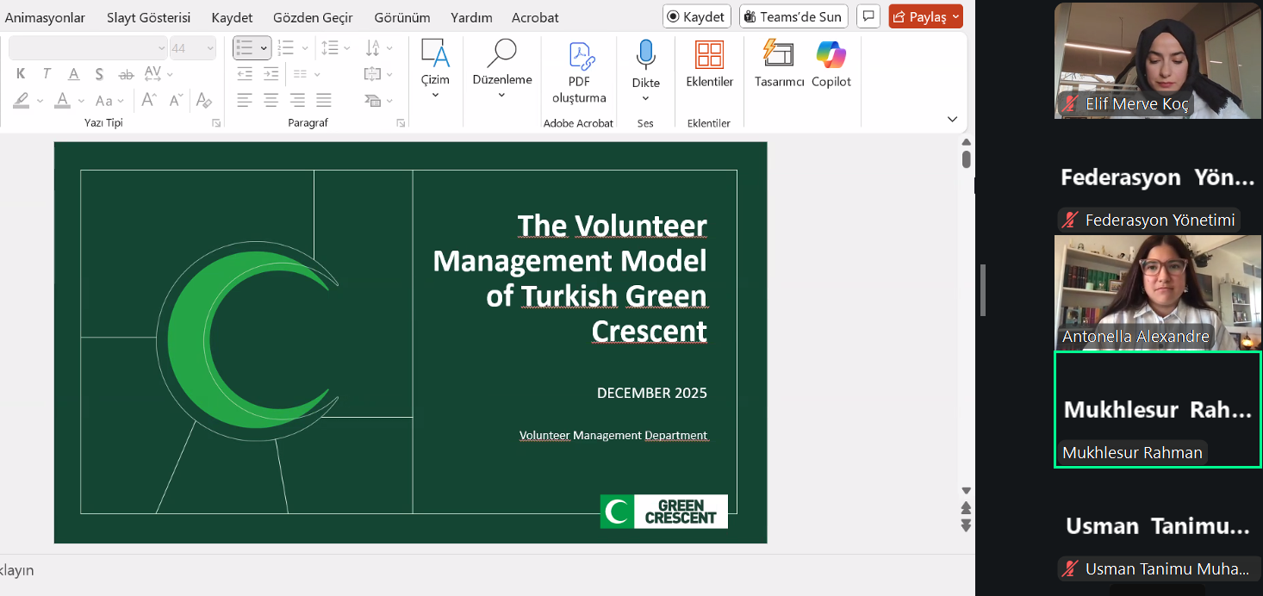Open the Tasarımcı design ideas pane

pyautogui.click(x=779, y=65)
